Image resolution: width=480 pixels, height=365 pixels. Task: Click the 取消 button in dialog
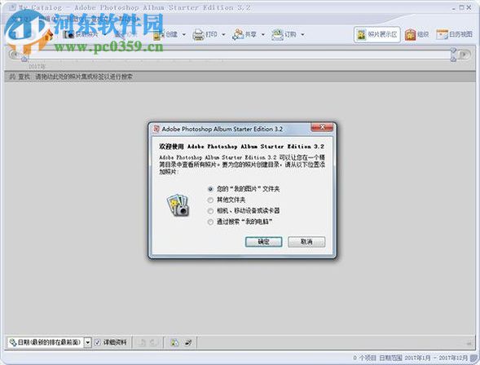click(x=306, y=242)
